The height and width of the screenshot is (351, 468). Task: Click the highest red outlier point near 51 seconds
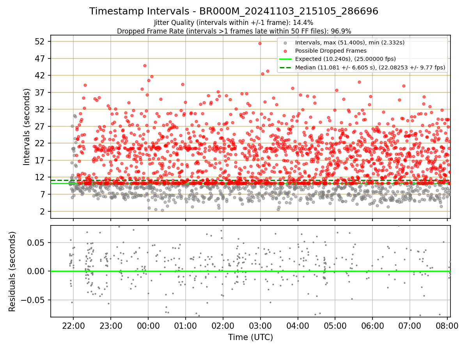tap(260, 43)
